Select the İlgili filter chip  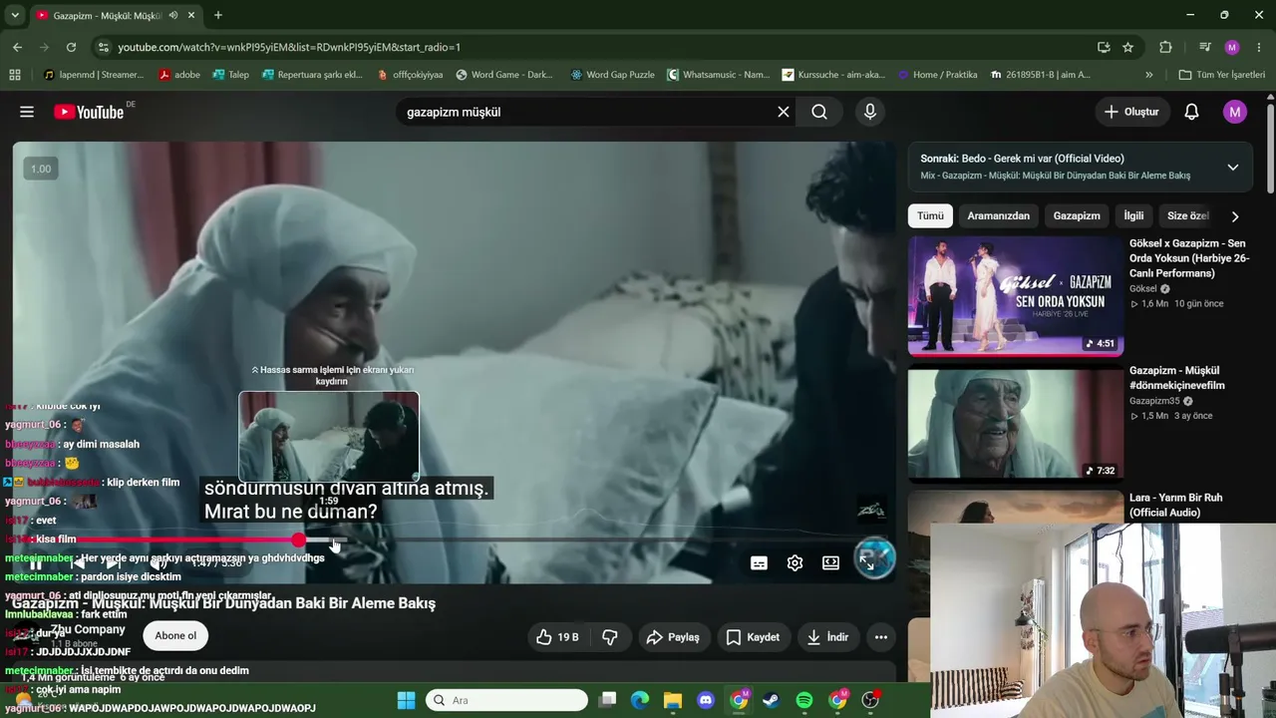[x=1133, y=216]
